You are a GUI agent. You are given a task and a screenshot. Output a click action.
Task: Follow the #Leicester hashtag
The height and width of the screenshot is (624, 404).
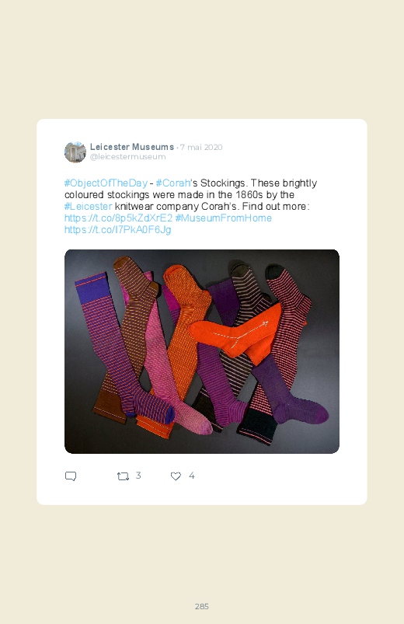click(89, 206)
